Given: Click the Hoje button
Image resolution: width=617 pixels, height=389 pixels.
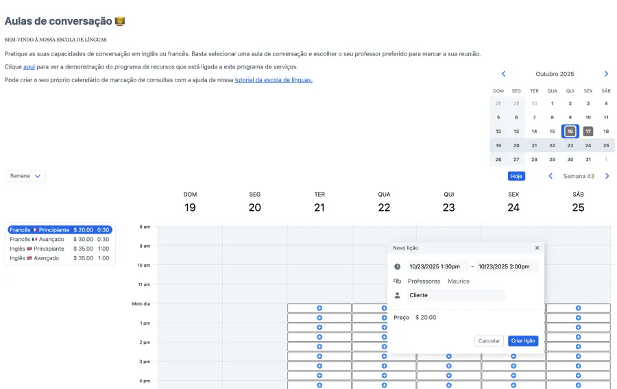Looking at the screenshot, I should pos(516,176).
